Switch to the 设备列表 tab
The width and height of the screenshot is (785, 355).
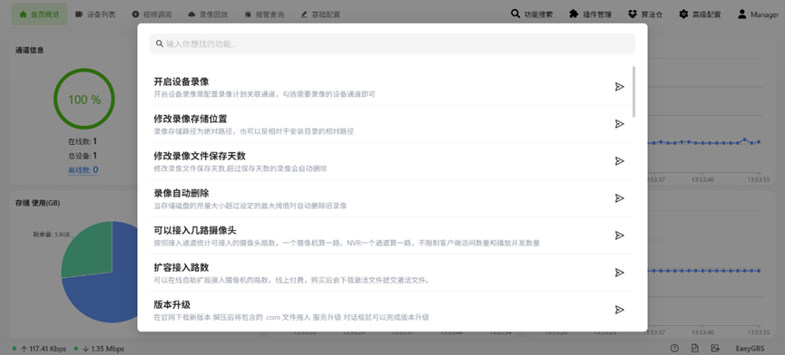click(x=95, y=14)
